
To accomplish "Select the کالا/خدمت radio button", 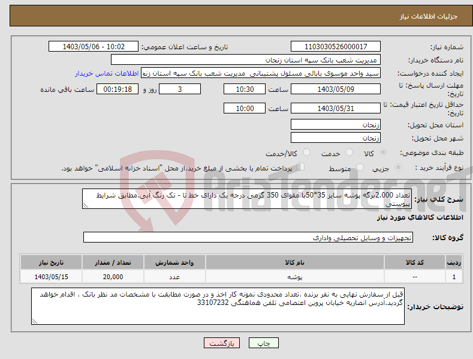I will coord(306,152).
